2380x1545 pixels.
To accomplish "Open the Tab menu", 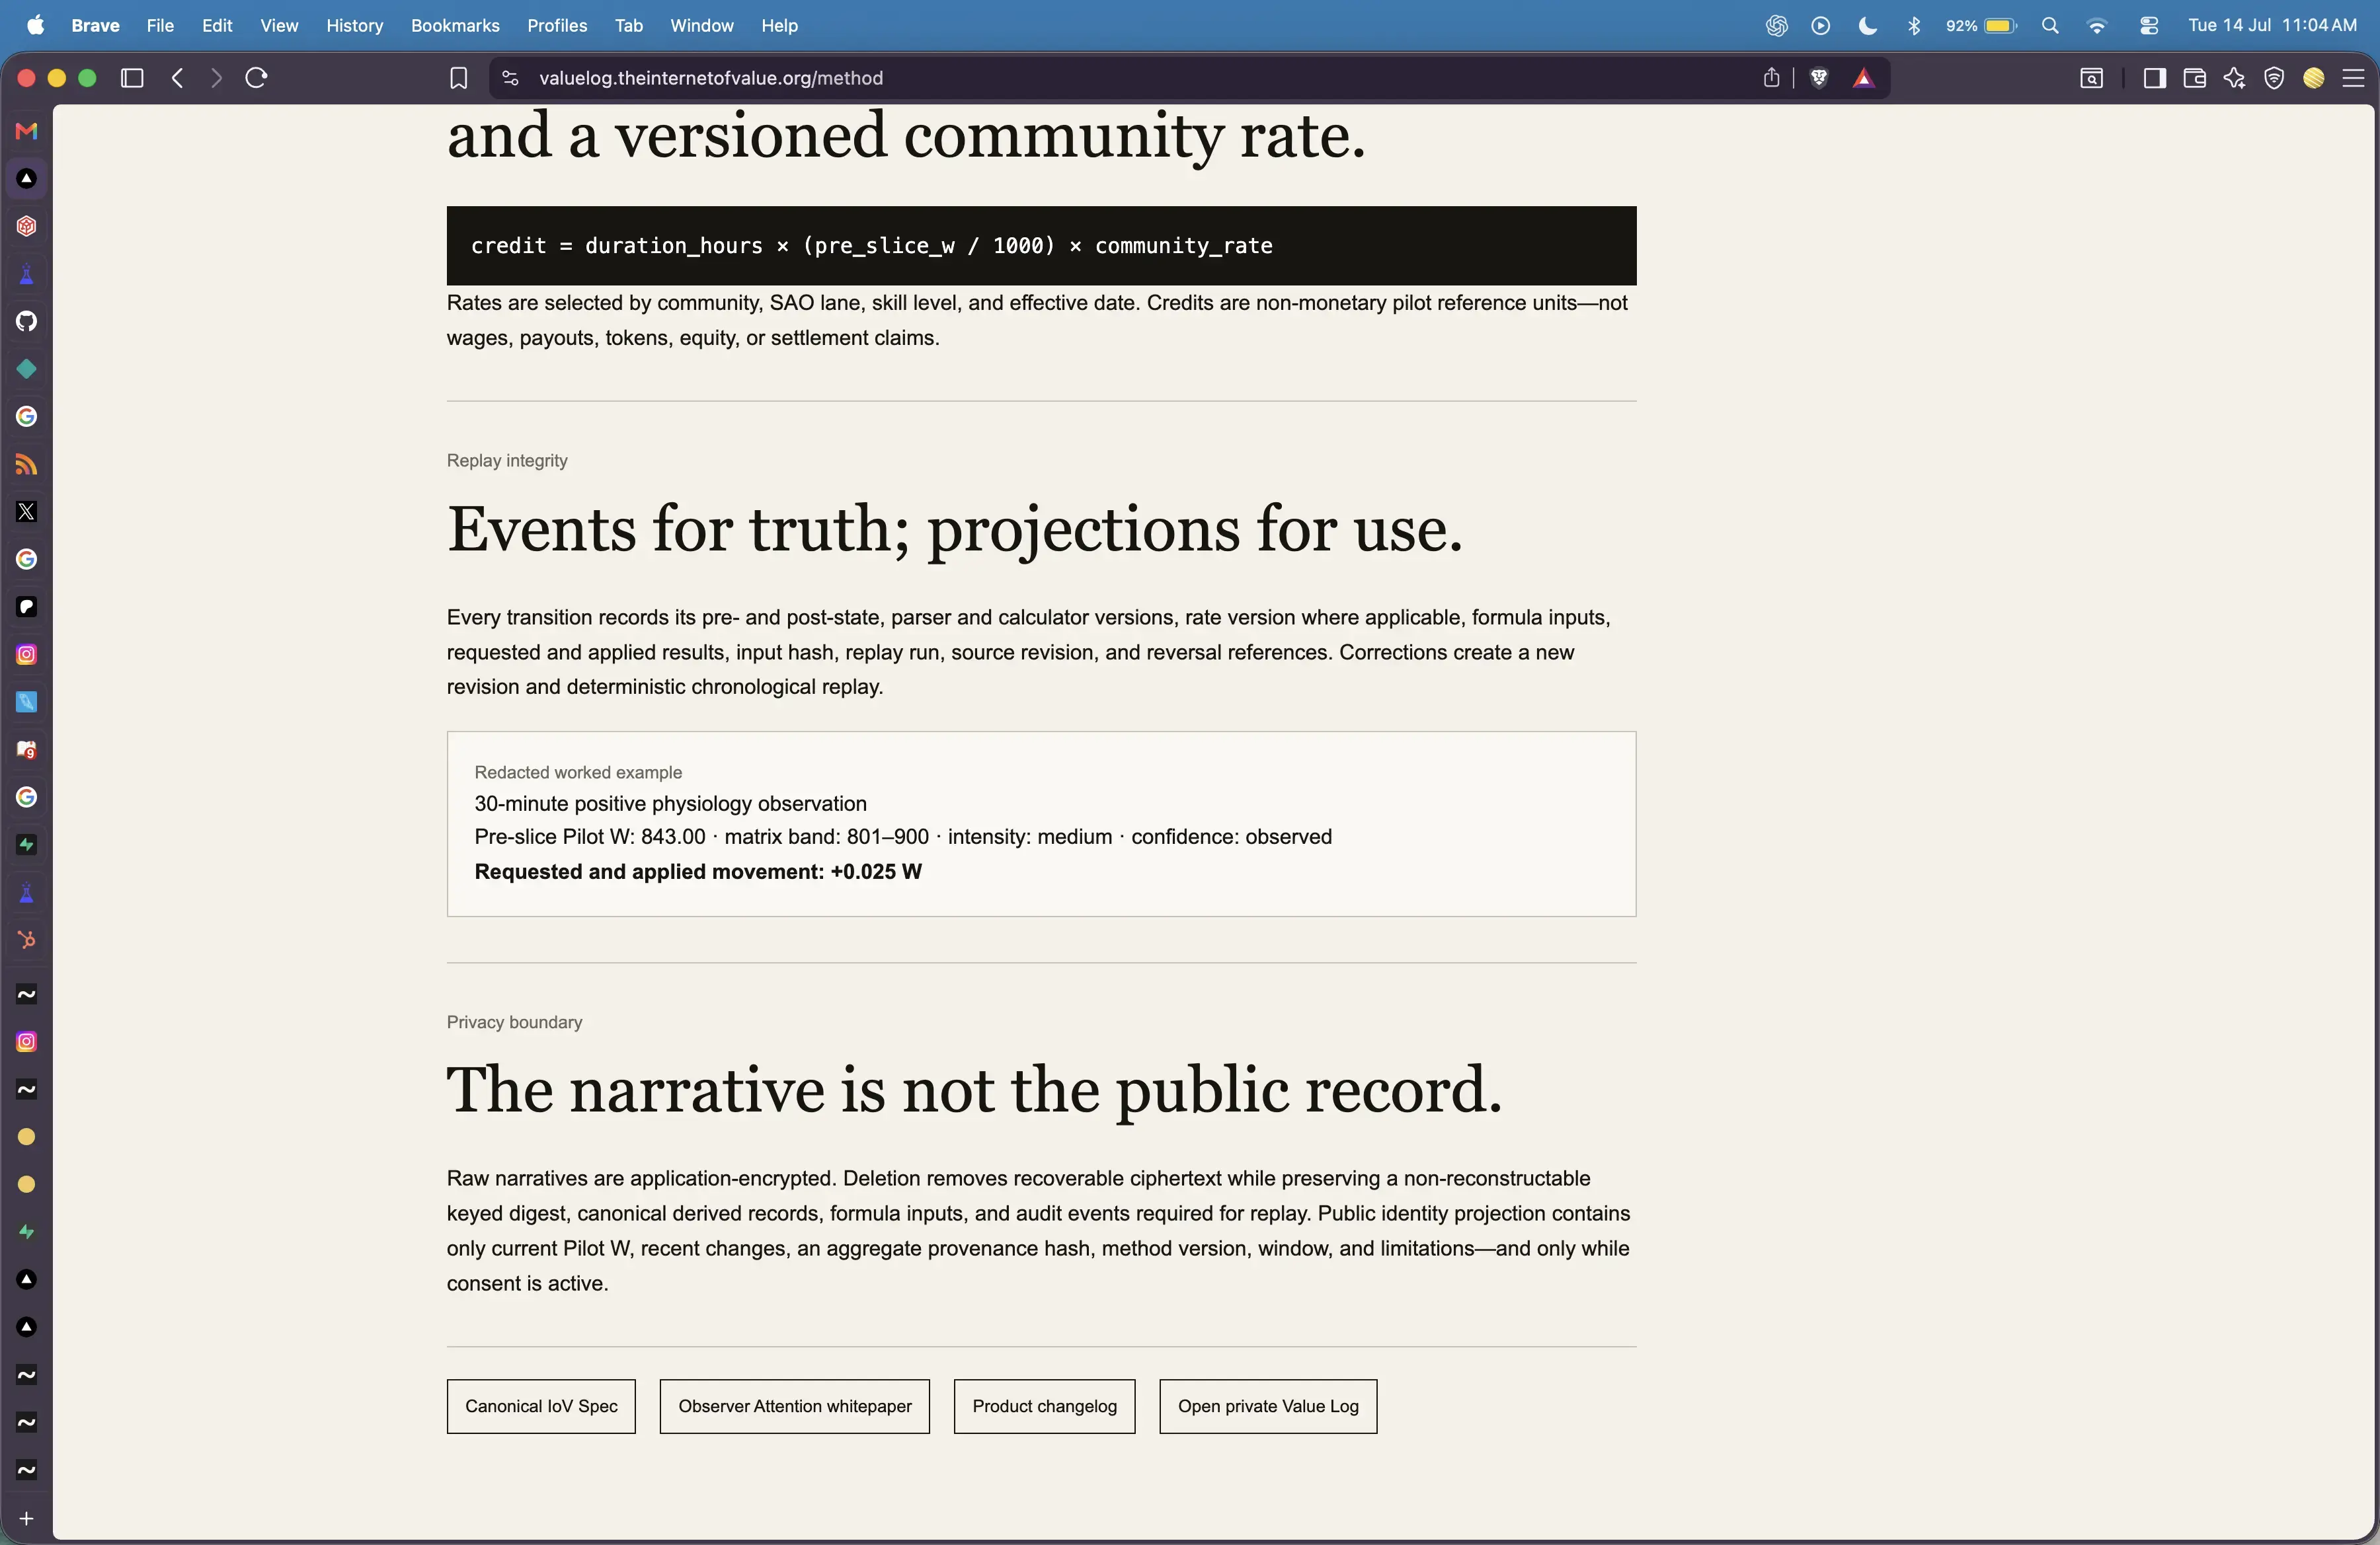I will [x=628, y=25].
